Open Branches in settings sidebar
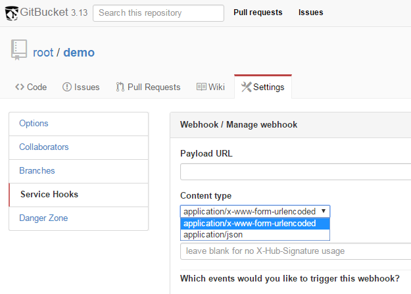The width and height of the screenshot is (411, 294). 79,171
